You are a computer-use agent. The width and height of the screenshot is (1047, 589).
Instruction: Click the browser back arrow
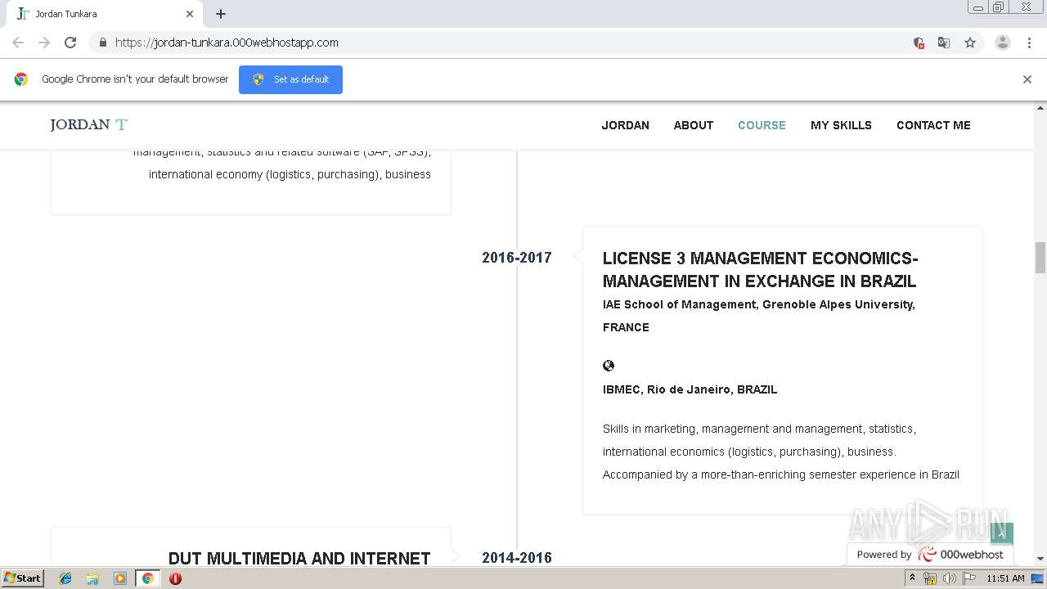18,43
